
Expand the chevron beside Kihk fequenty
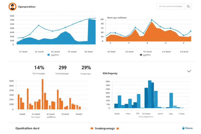coord(189,71)
